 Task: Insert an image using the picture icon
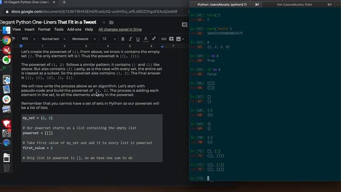(178, 39)
